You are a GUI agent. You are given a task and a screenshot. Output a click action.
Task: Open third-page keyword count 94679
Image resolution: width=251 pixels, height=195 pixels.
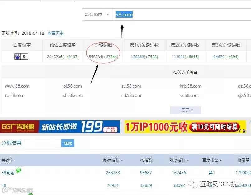click(x=219, y=57)
